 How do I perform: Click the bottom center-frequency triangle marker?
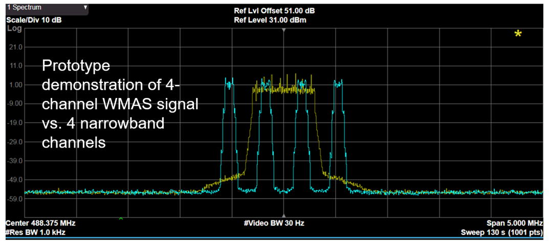pyautogui.click(x=284, y=215)
